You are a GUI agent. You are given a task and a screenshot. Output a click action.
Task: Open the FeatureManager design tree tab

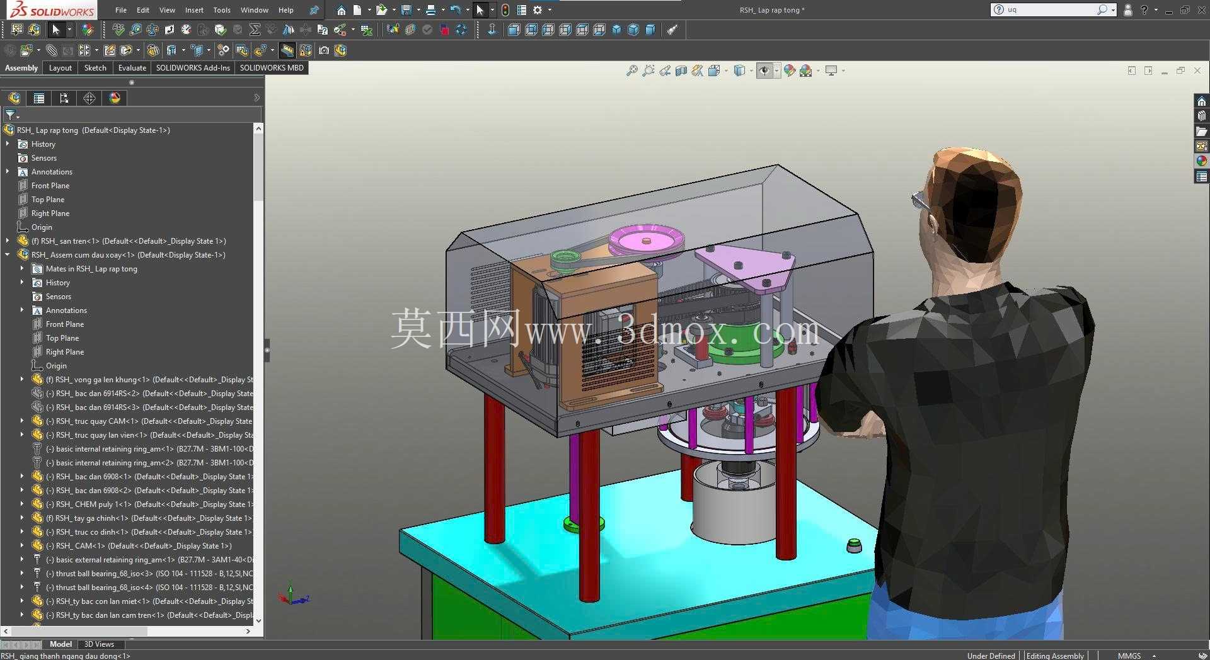click(x=14, y=98)
